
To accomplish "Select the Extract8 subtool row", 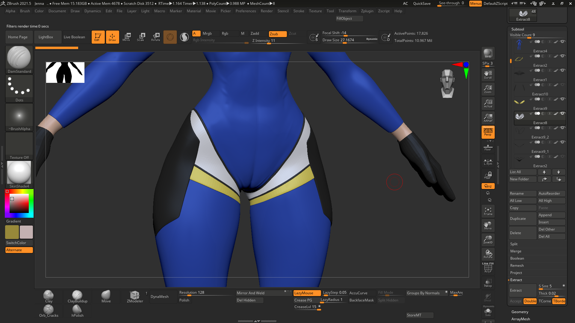I will [x=540, y=118].
